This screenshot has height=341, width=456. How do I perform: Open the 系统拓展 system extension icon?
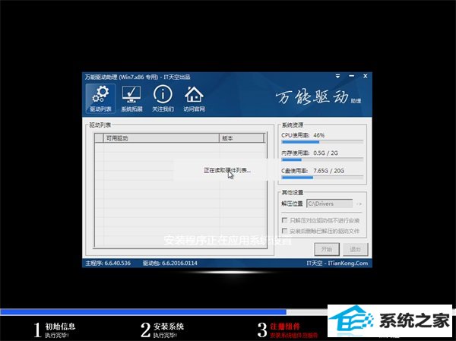click(131, 99)
